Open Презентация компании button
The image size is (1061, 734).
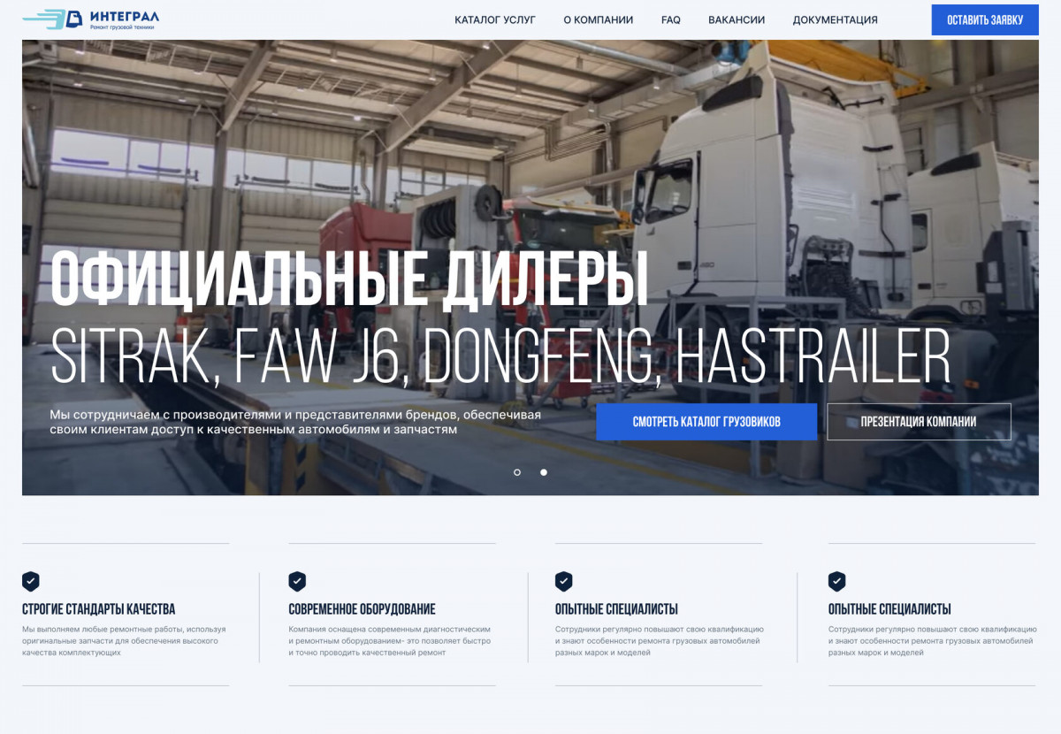(x=919, y=422)
